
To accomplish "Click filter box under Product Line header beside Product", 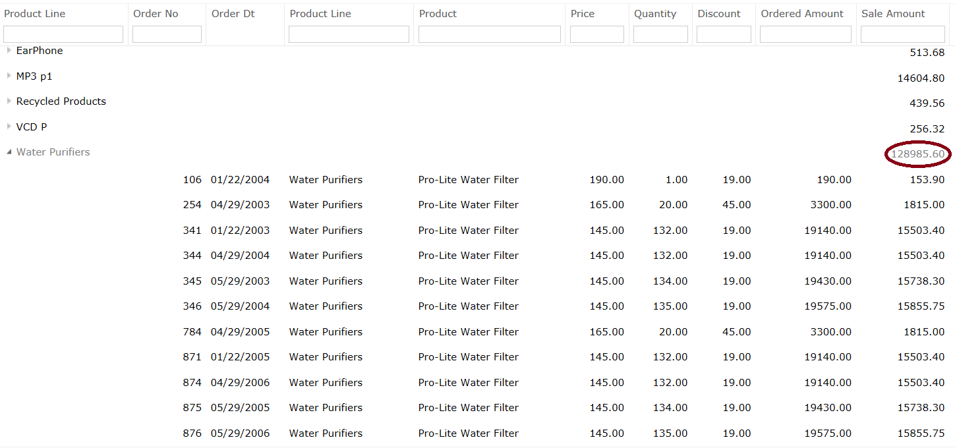I will (x=349, y=34).
